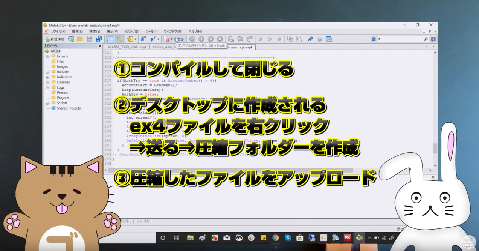The image size is (479, 251).
Task: Expand the Include folder
Action: 47,72
